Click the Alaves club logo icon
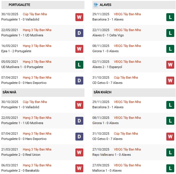The width and height of the screenshot is (176, 174). [96, 5]
